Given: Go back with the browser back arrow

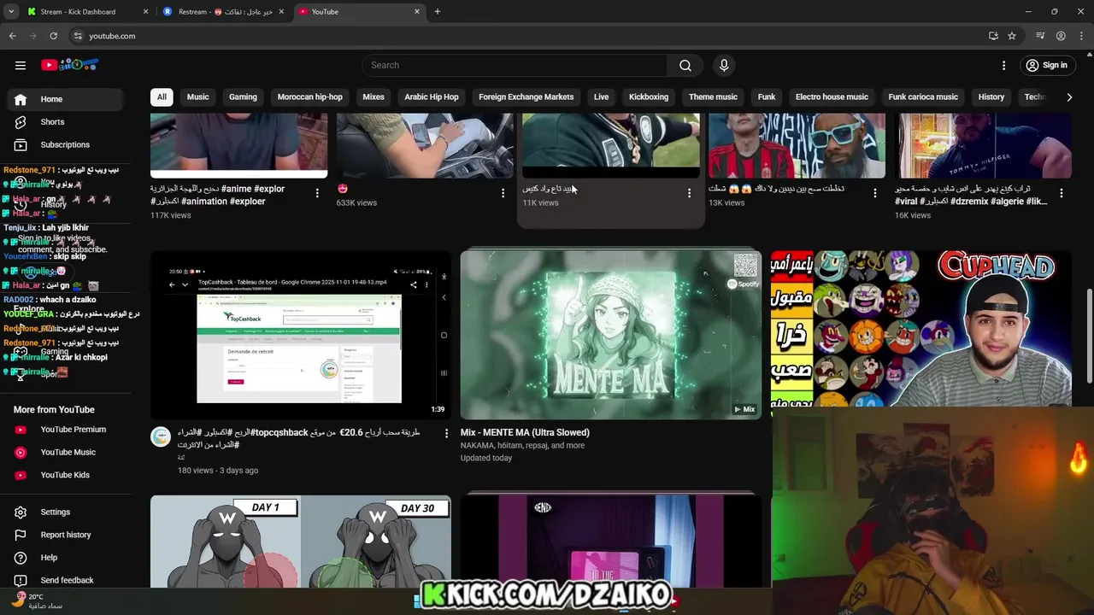Looking at the screenshot, I should pos(12,36).
